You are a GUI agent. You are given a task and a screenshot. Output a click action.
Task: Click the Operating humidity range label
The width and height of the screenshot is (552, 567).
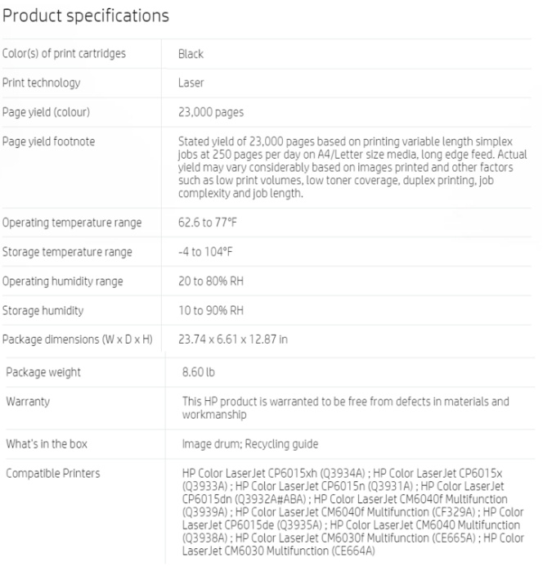63,281
